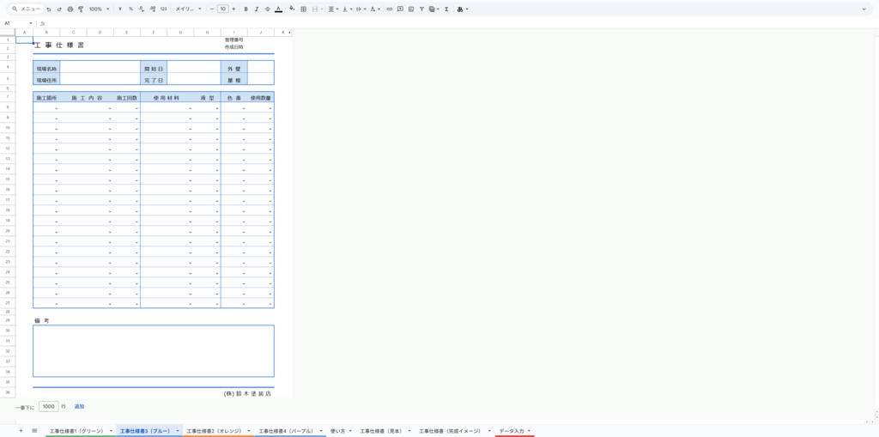
Task: Open the 工事仕様書（見本） tab
Action: [380, 431]
